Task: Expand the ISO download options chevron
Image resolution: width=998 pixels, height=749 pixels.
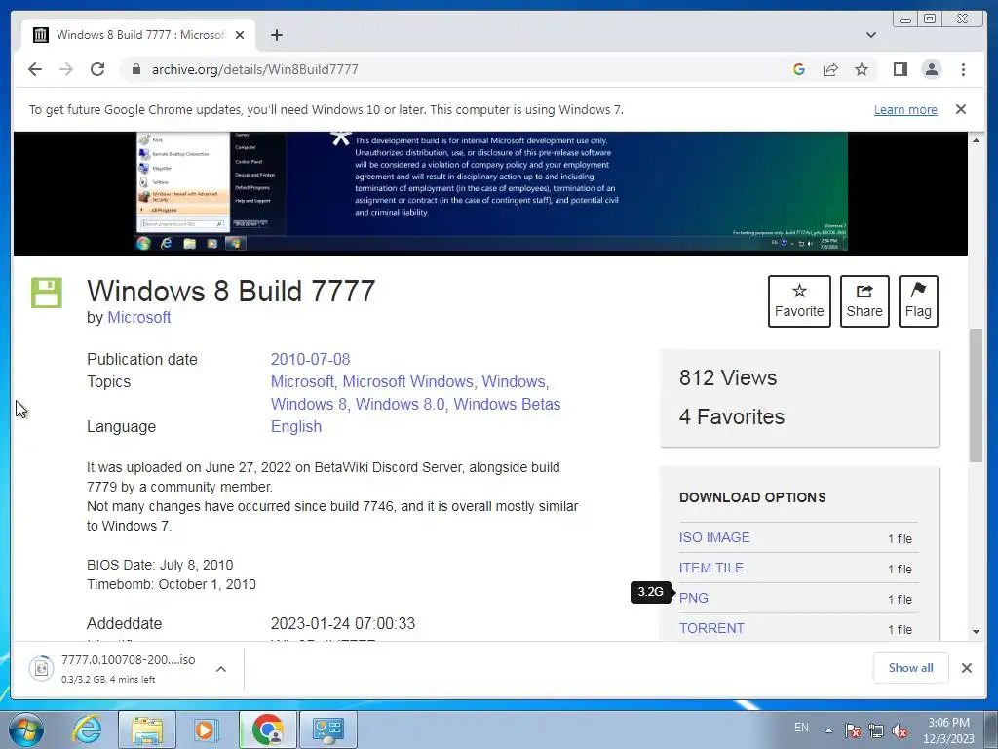Action: coord(221,669)
